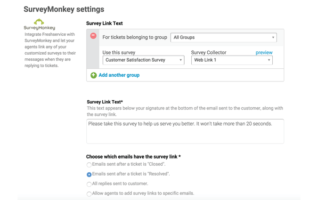The height and width of the screenshot is (200, 318).
Task: Select All replies sent to customer option
Action: [x=89, y=184]
